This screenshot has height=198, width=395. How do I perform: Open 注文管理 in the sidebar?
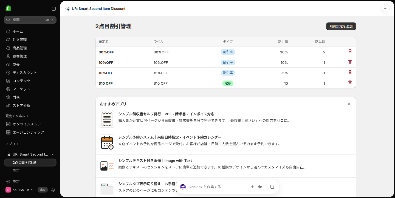pos(30,40)
